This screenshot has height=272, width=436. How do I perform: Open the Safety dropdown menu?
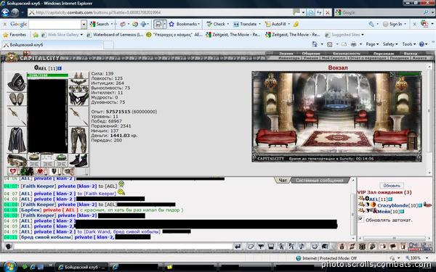click(x=390, y=44)
